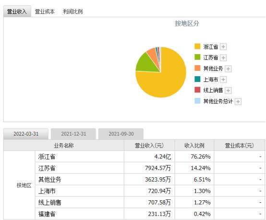Switch to the 利润比例 tab
The image size is (266, 220).
73,12
